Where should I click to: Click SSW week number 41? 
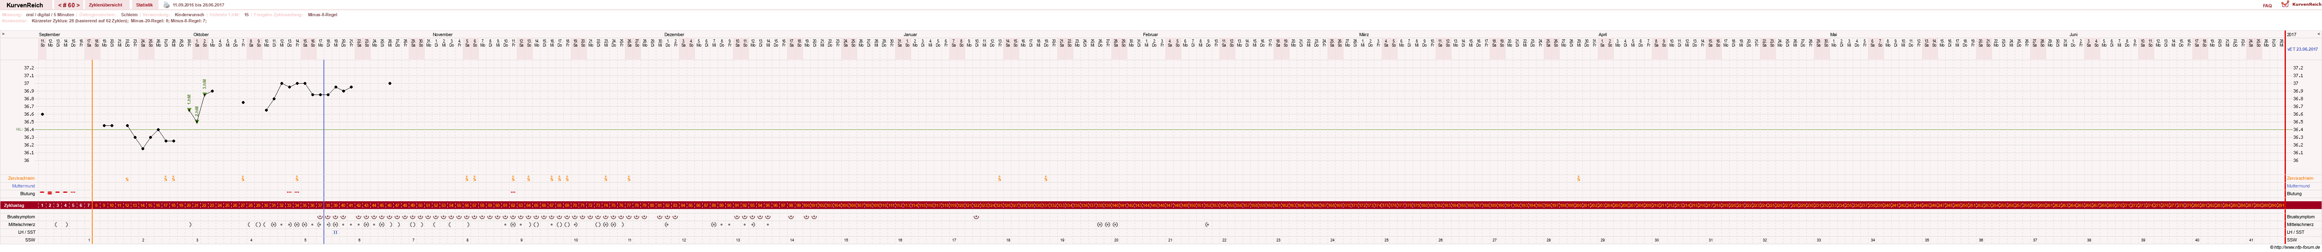[x=2251, y=239]
